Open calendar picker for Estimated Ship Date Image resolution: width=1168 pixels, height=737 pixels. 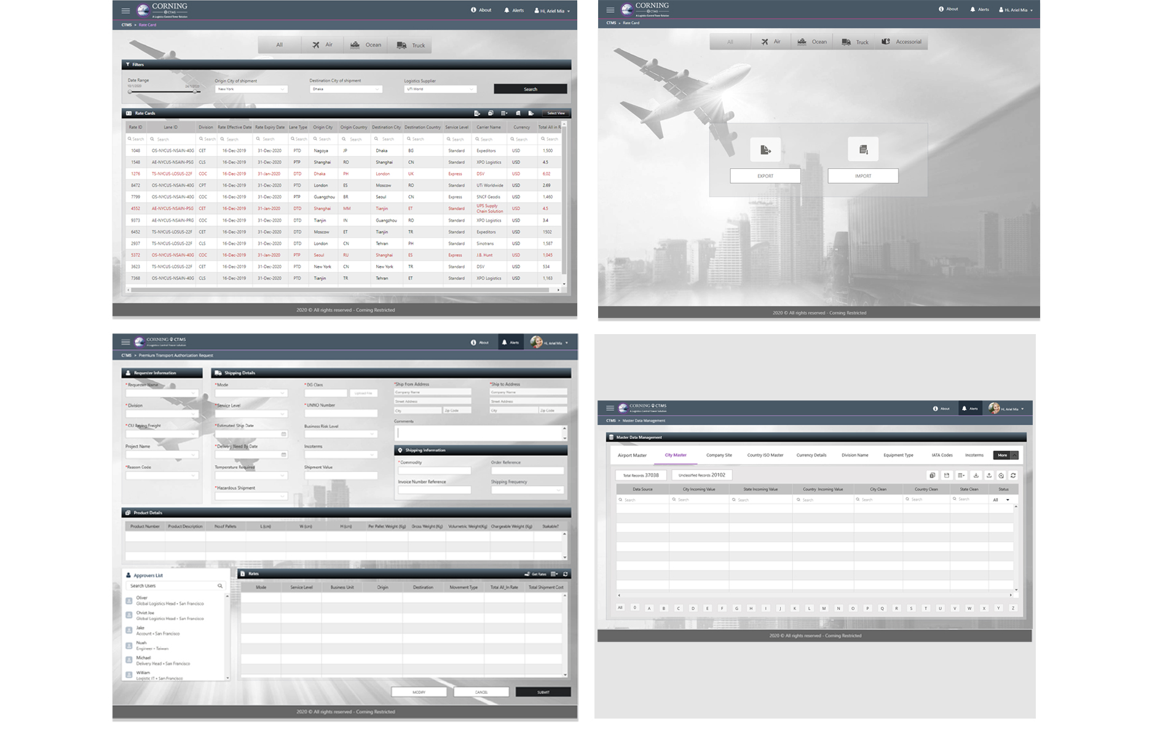point(283,434)
